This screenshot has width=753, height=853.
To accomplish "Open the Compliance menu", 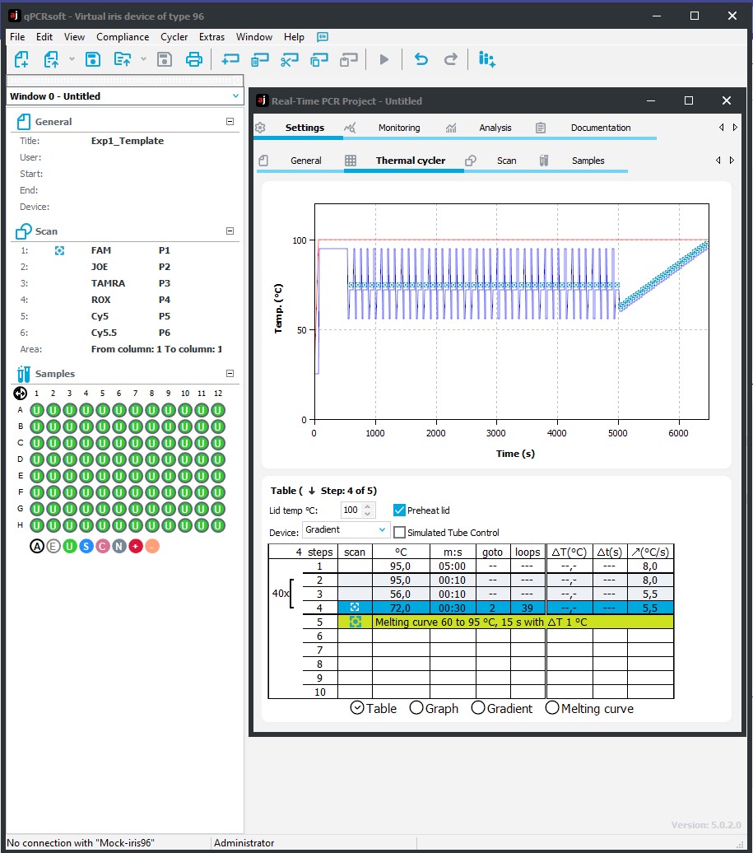I will pos(123,37).
